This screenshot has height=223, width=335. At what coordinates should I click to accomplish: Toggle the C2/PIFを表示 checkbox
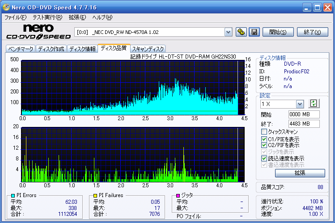[264, 145]
